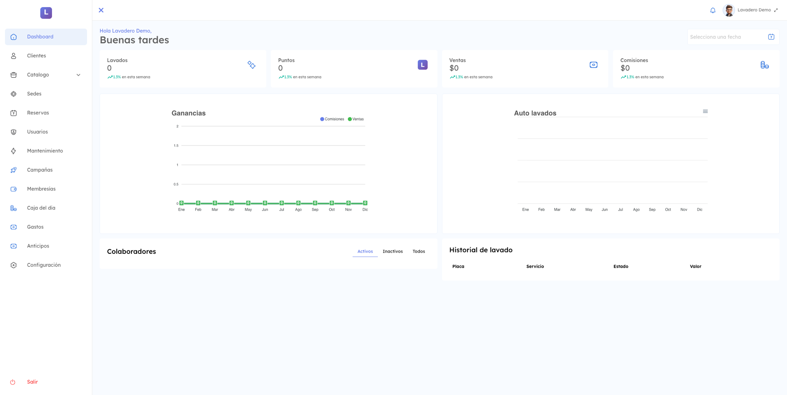Open the Dashboard home icon

13,37
